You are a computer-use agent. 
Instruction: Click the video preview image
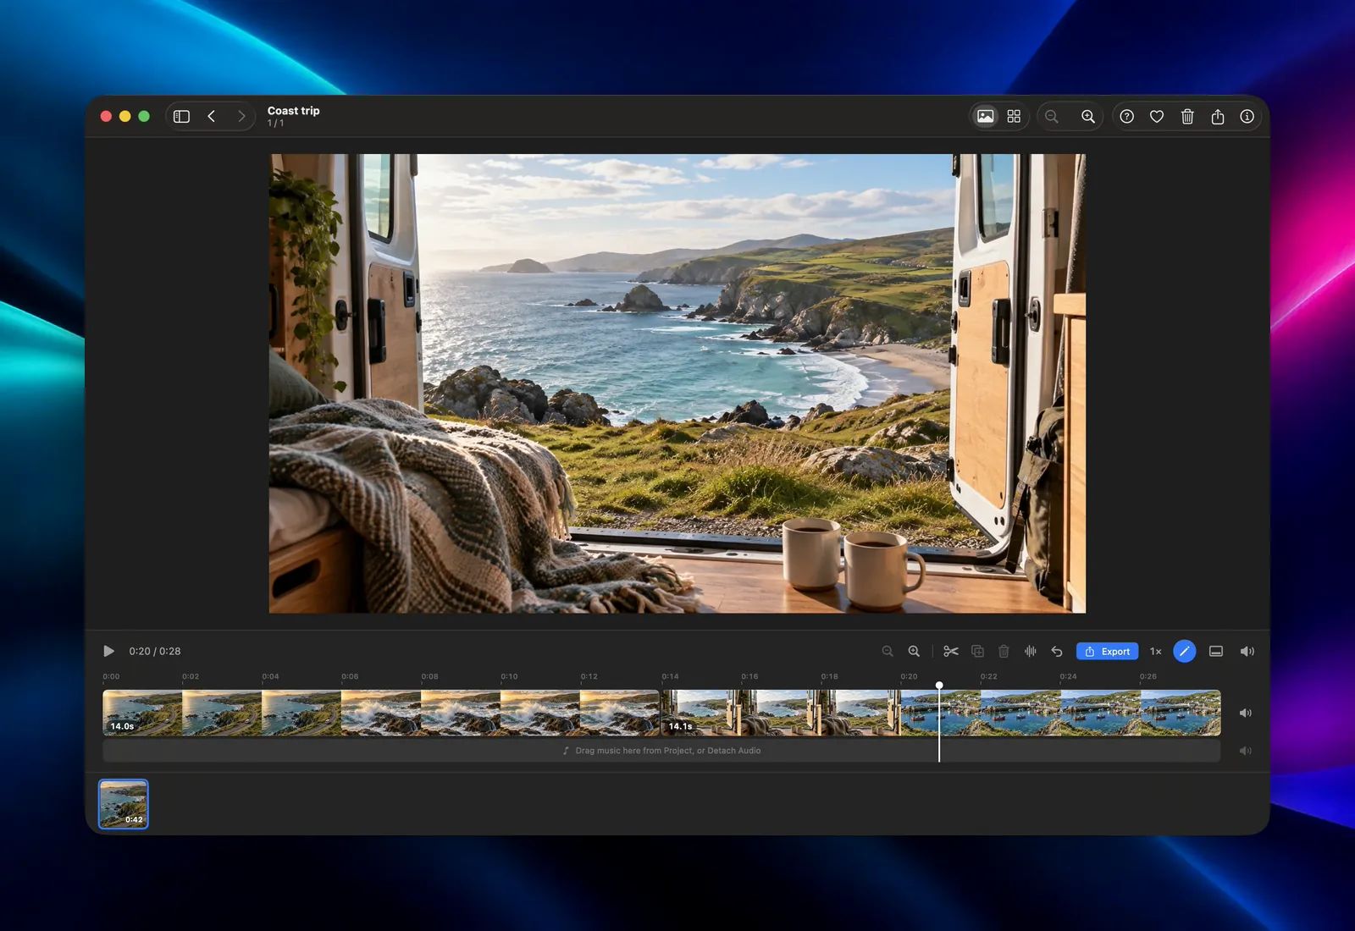pyautogui.click(x=677, y=383)
